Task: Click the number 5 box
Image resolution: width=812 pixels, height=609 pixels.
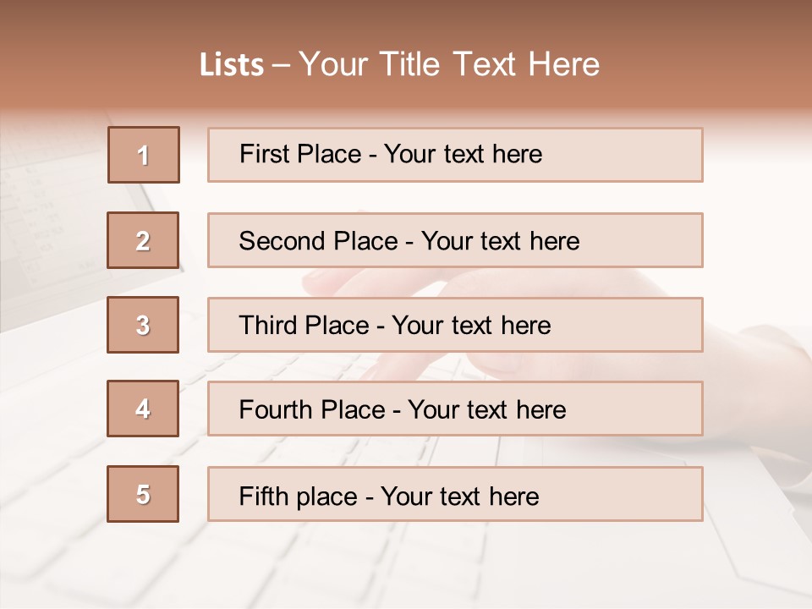Action: click(x=143, y=494)
